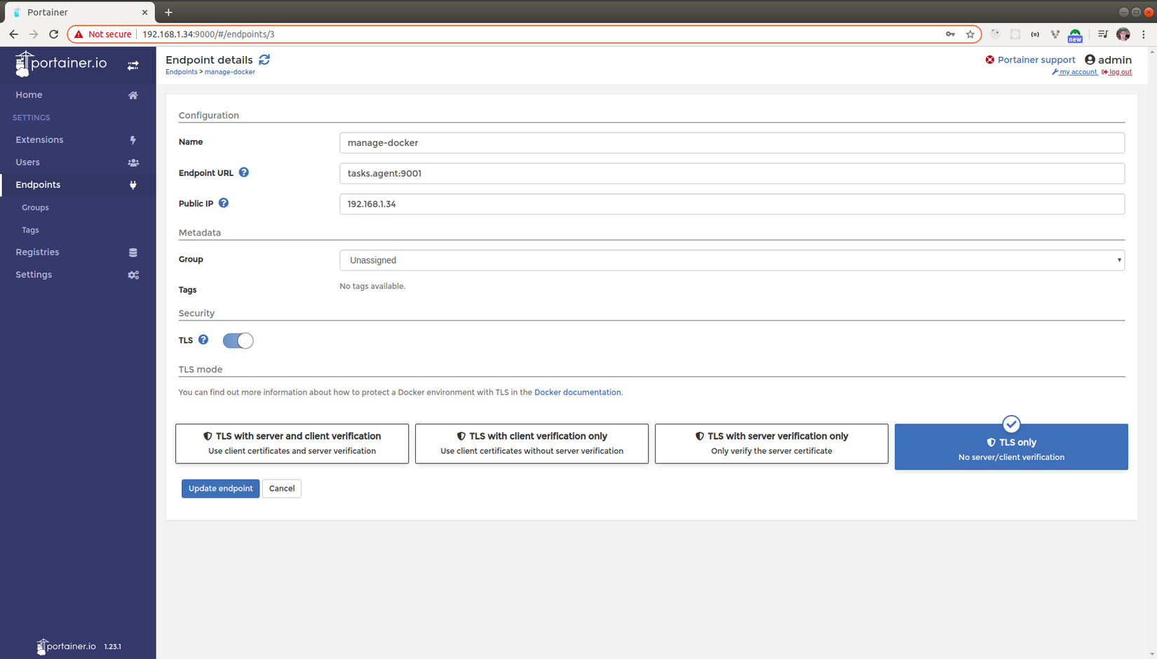Bookmark the page with star icon
Screen dimensions: 1157x659
click(x=970, y=34)
